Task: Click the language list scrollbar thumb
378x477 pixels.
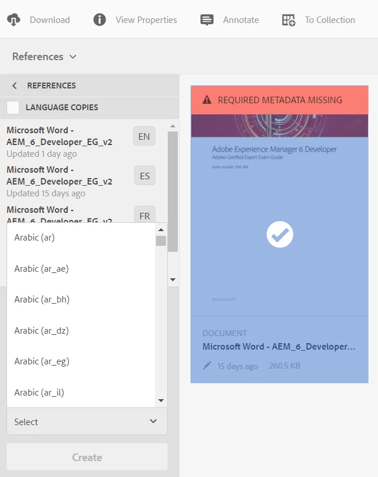Action: click(x=161, y=241)
